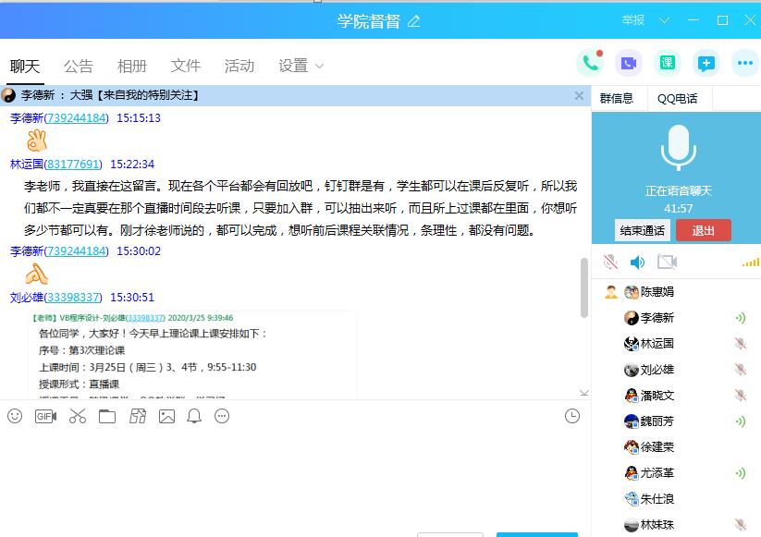Select 朱仕浪 in the call member list

(657, 499)
